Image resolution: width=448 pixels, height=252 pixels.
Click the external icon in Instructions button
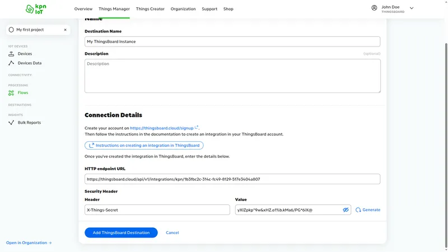pyautogui.click(x=91, y=146)
